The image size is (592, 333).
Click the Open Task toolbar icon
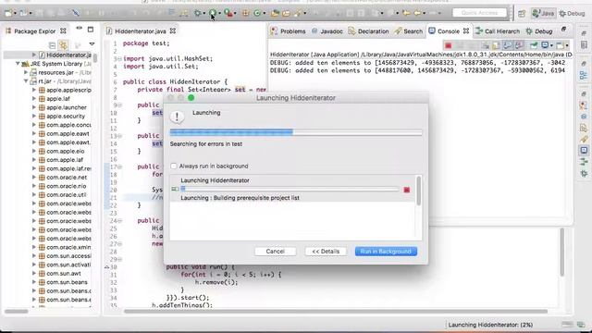point(286,13)
